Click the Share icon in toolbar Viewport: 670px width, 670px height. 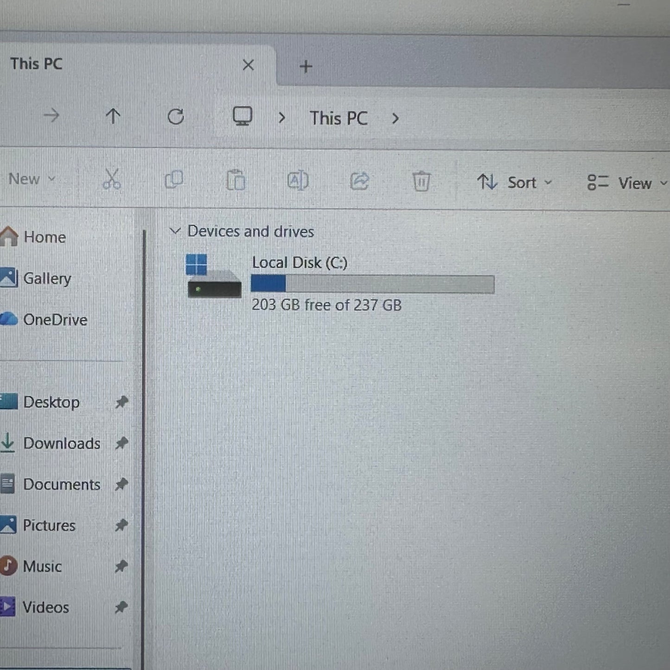point(359,181)
